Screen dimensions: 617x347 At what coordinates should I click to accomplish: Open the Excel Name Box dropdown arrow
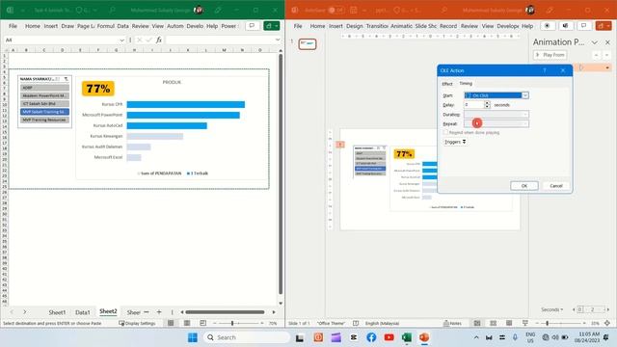click(121, 40)
